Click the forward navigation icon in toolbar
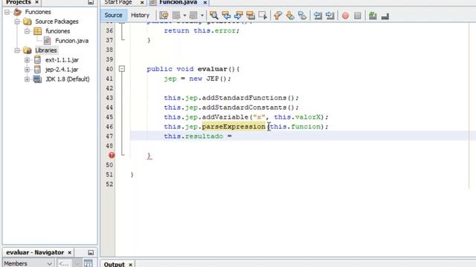Viewport: 476px width, 267px height. coord(193,15)
